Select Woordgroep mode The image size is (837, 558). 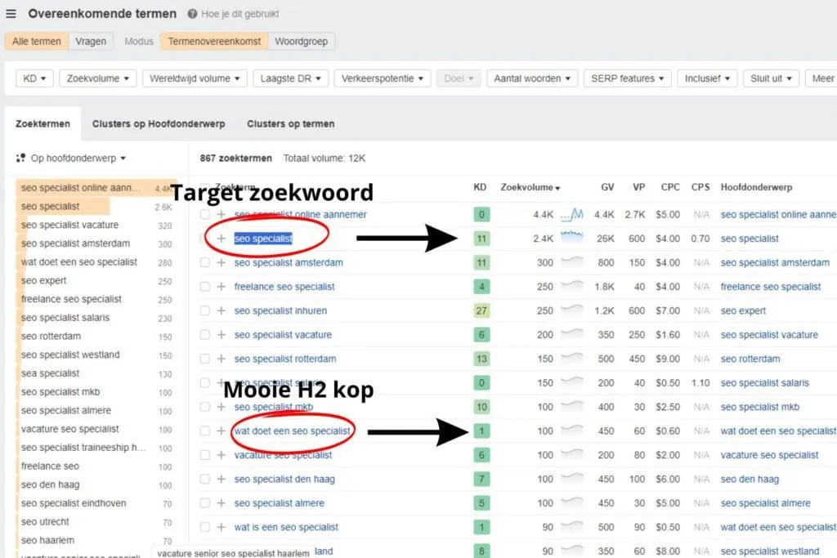click(x=301, y=41)
